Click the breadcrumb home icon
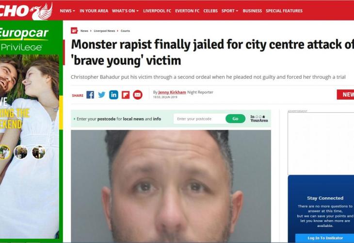This screenshot has width=354, height=243. [x=74, y=31]
